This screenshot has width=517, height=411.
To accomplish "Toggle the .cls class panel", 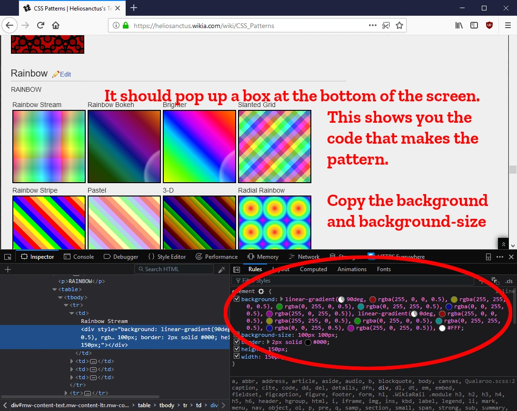I will (509, 281).
